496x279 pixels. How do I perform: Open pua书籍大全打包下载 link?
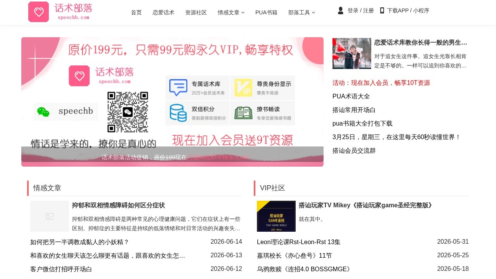coord(362,124)
